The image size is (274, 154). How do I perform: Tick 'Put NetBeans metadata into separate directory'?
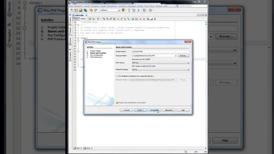(117, 76)
